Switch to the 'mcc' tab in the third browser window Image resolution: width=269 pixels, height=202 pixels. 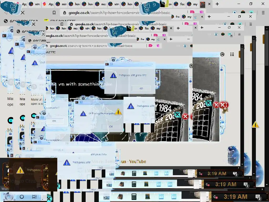tap(74, 28)
